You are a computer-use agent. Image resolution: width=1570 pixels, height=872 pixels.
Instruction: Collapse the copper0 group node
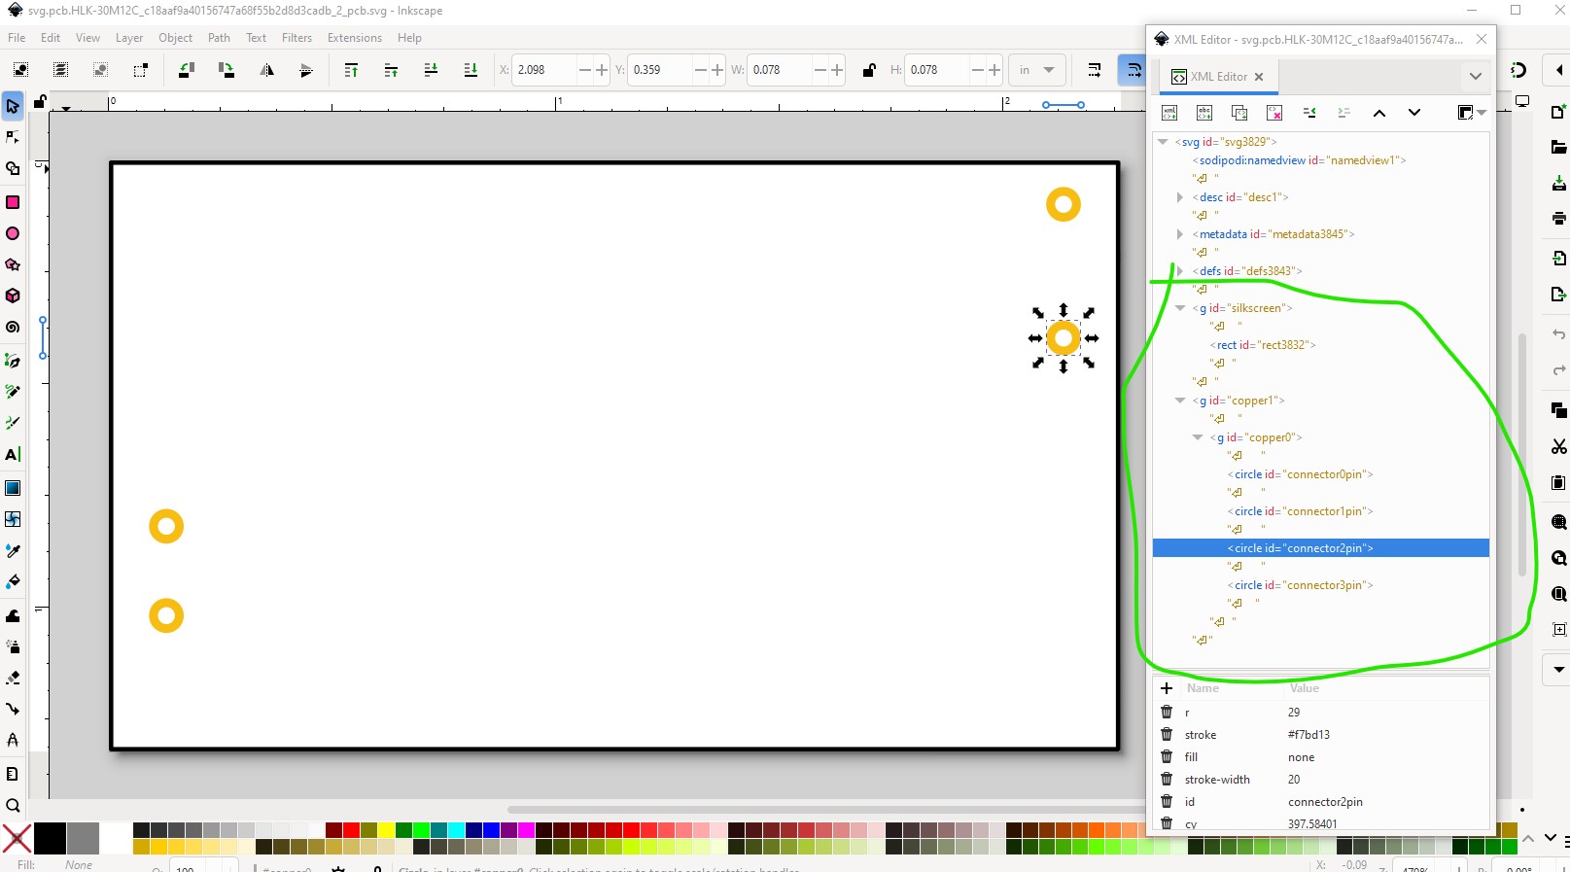coord(1198,437)
